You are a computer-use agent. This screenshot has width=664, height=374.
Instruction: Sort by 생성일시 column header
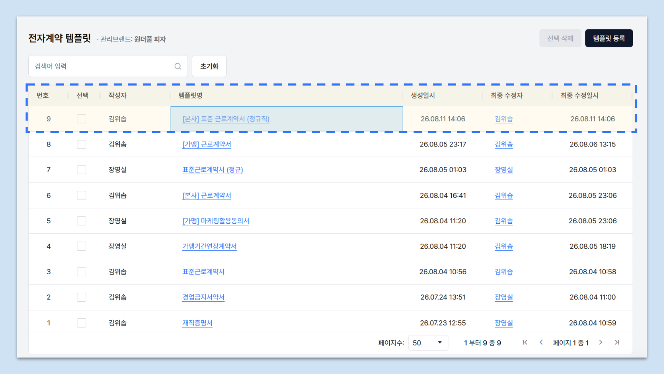coord(423,96)
